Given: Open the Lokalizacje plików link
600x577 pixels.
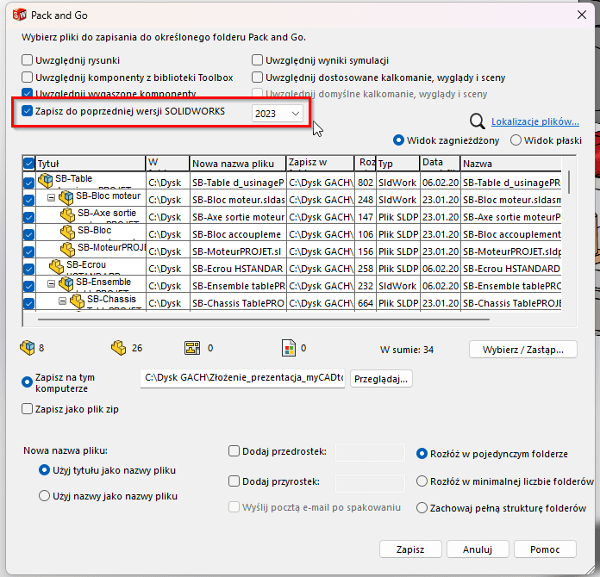Looking at the screenshot, I should (535, 121).
